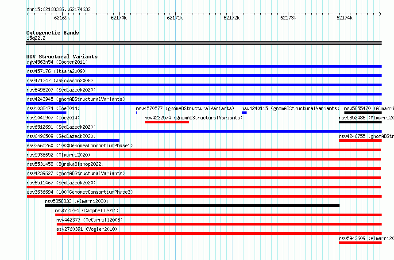
Task: Select the blue bar under nsv6496509
Action: coord(73,141)
